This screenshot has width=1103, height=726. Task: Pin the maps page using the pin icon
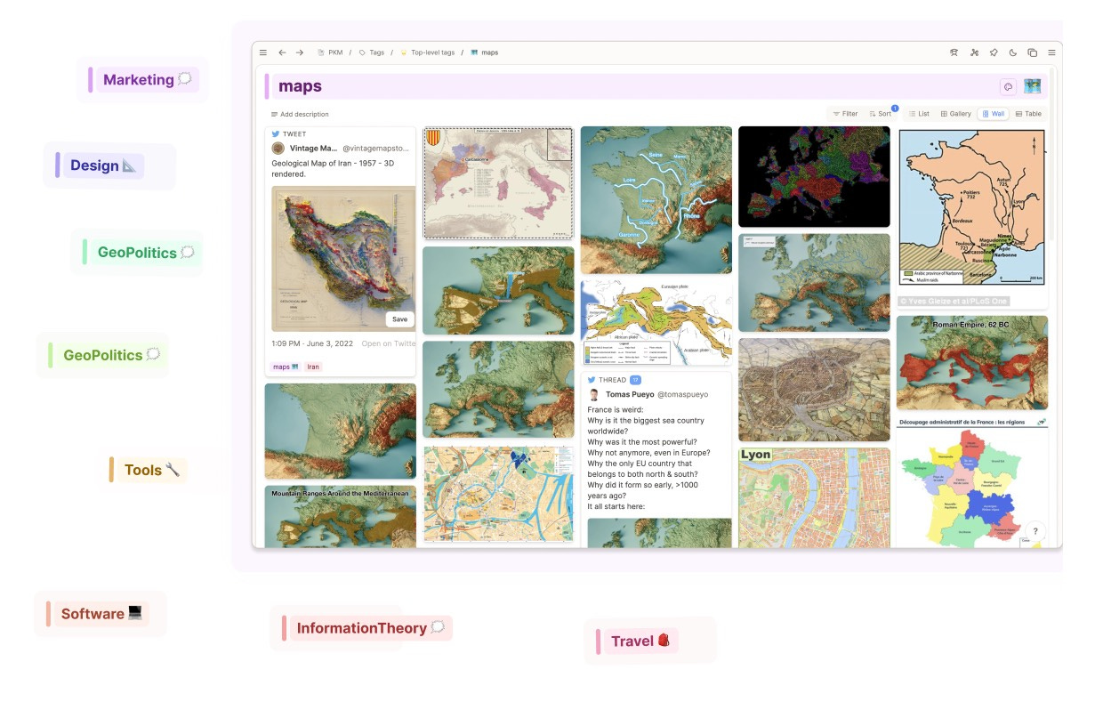994,52
